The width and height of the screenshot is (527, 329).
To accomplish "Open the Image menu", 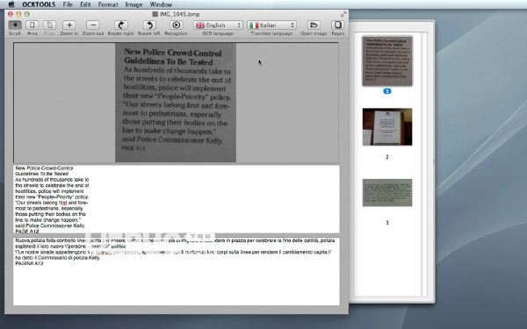I will [x=134, y=4].
